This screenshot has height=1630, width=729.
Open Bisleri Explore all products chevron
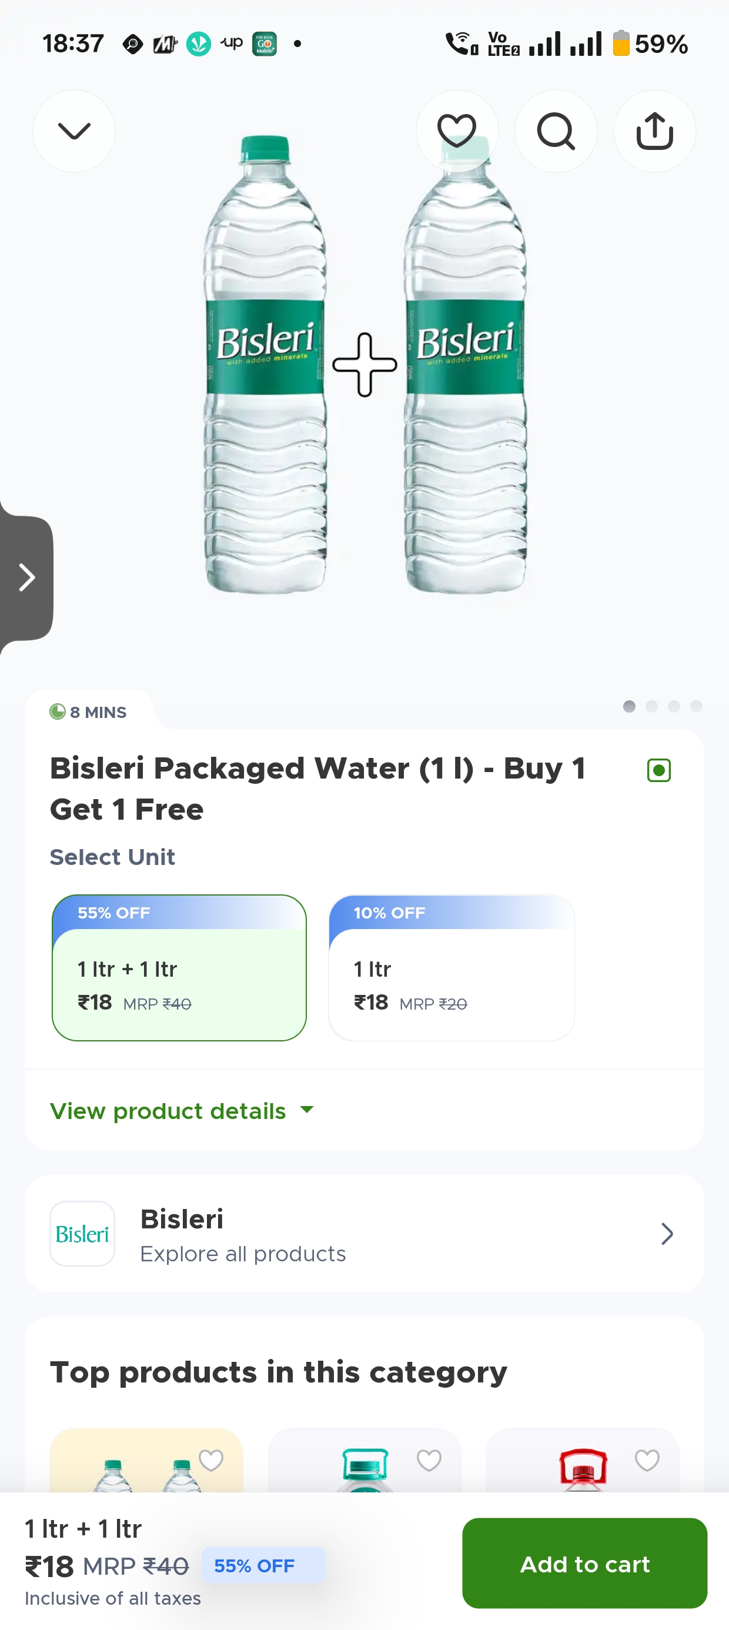[x=667, y=1233]
